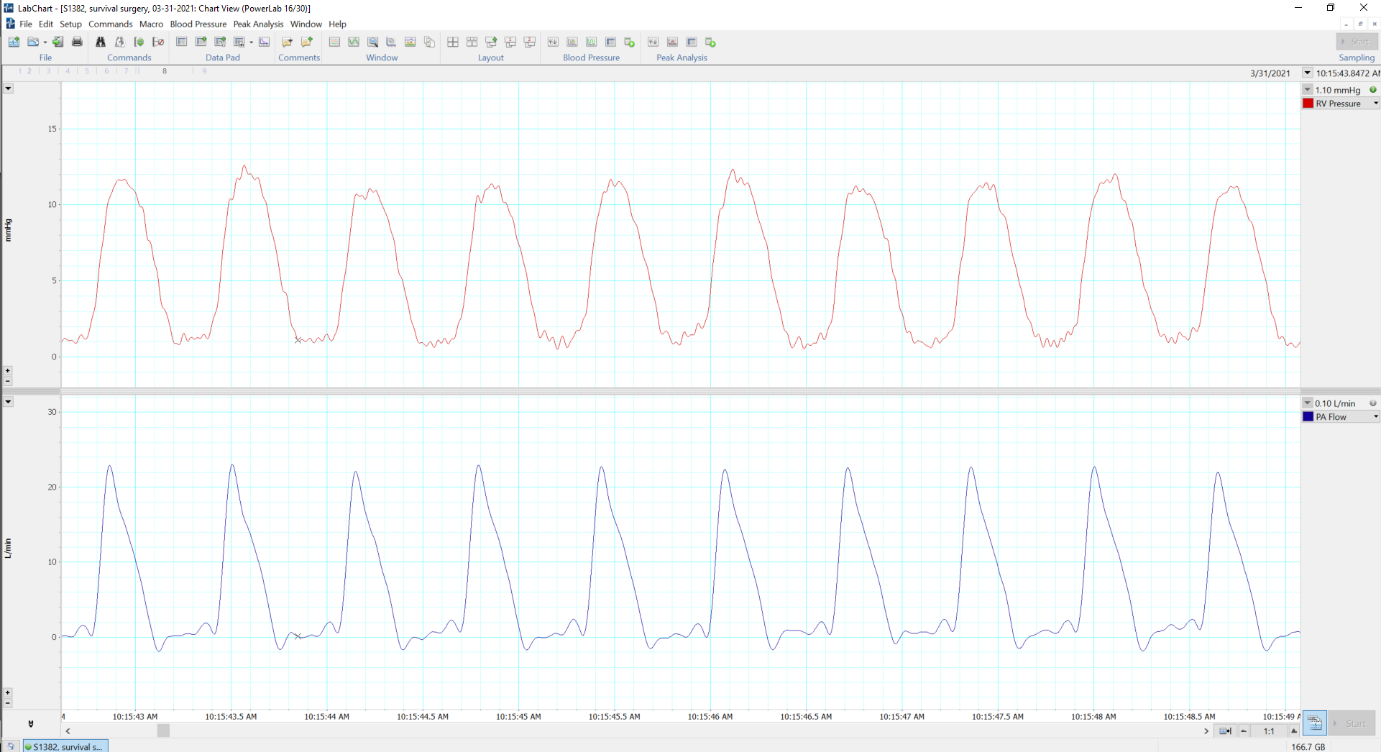Toggle the RV Pressure green status indicator
The width and height of the screenshot is (1381, 752).
coord(1373,90)
